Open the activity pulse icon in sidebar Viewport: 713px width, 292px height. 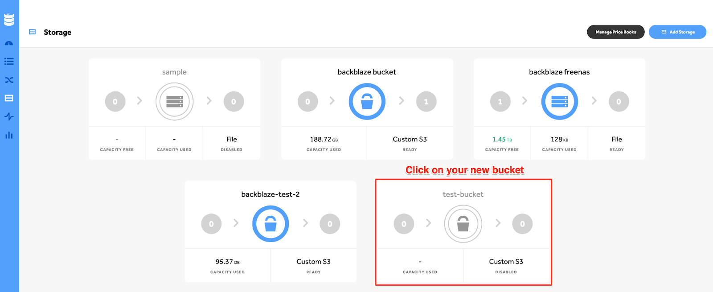tap(9, 117)
